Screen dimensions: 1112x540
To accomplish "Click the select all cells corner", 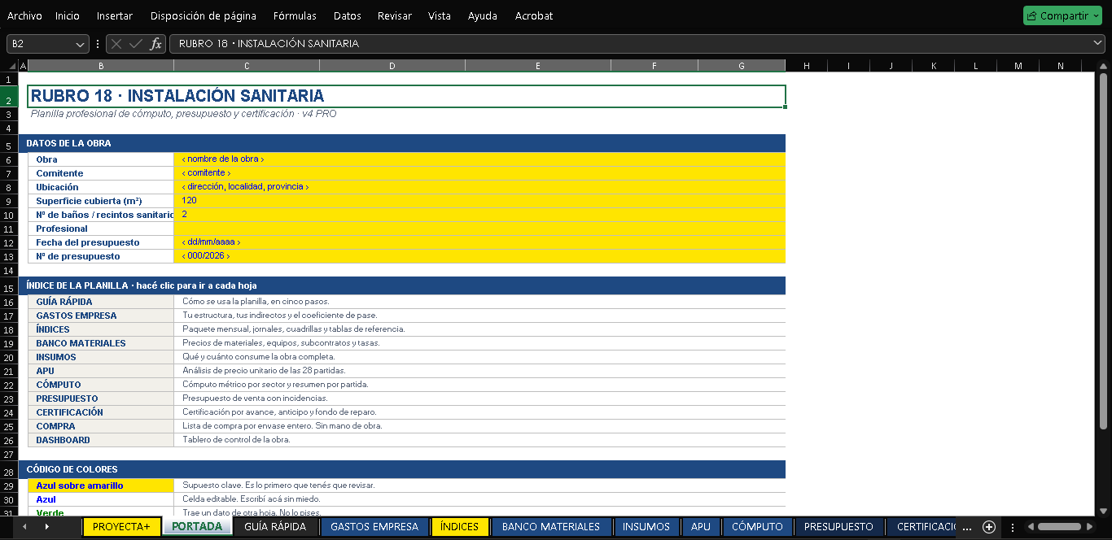I will click(x=11, y=66).
